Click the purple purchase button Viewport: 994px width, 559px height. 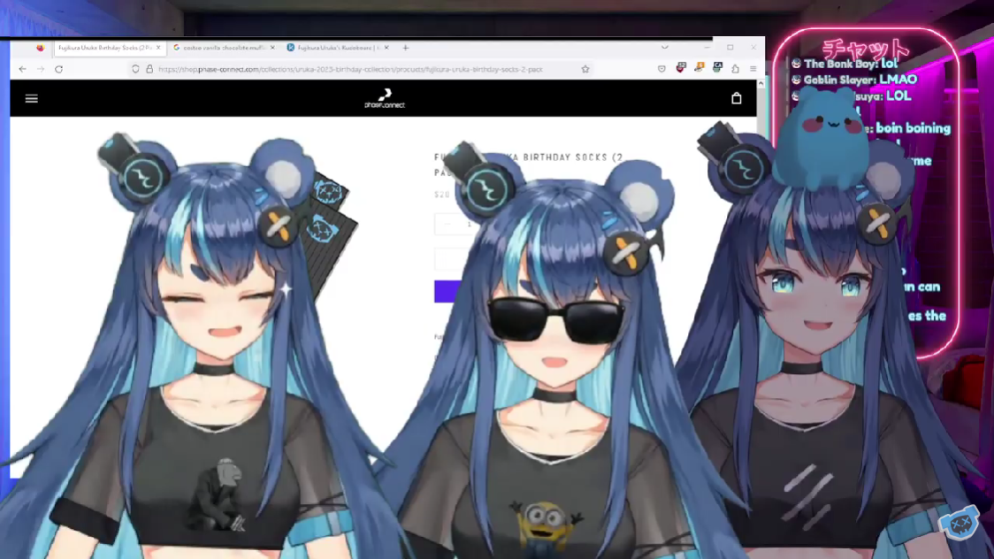point(447,292)
